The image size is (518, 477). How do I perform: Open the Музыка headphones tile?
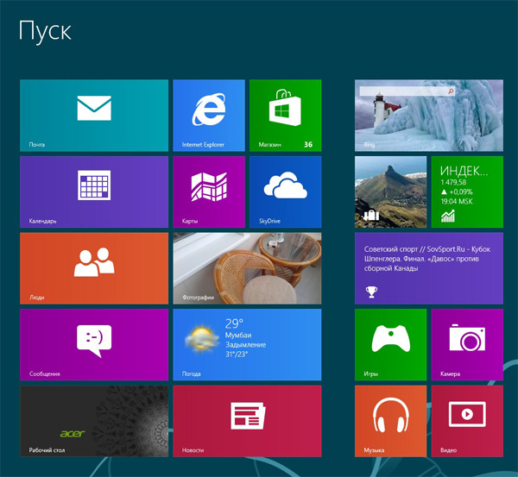[390, 421]
